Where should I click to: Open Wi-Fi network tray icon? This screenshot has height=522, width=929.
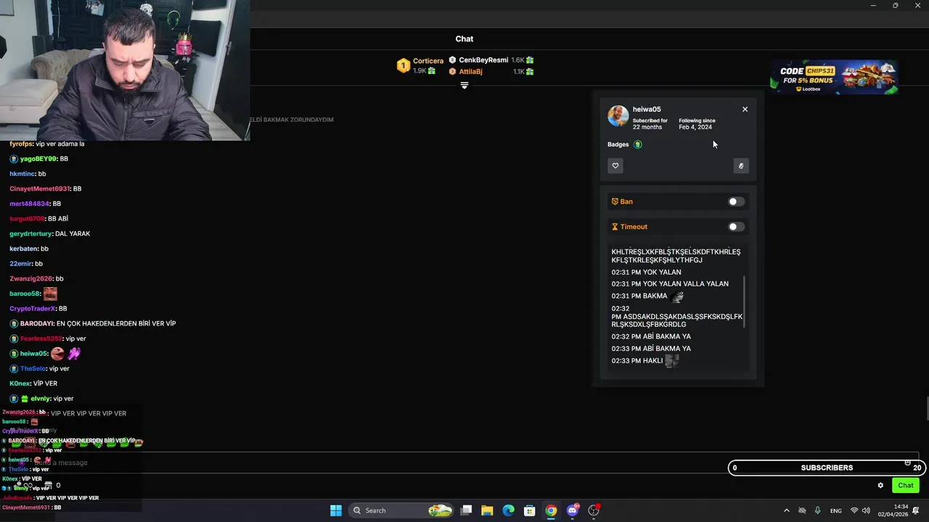point(854,510)
